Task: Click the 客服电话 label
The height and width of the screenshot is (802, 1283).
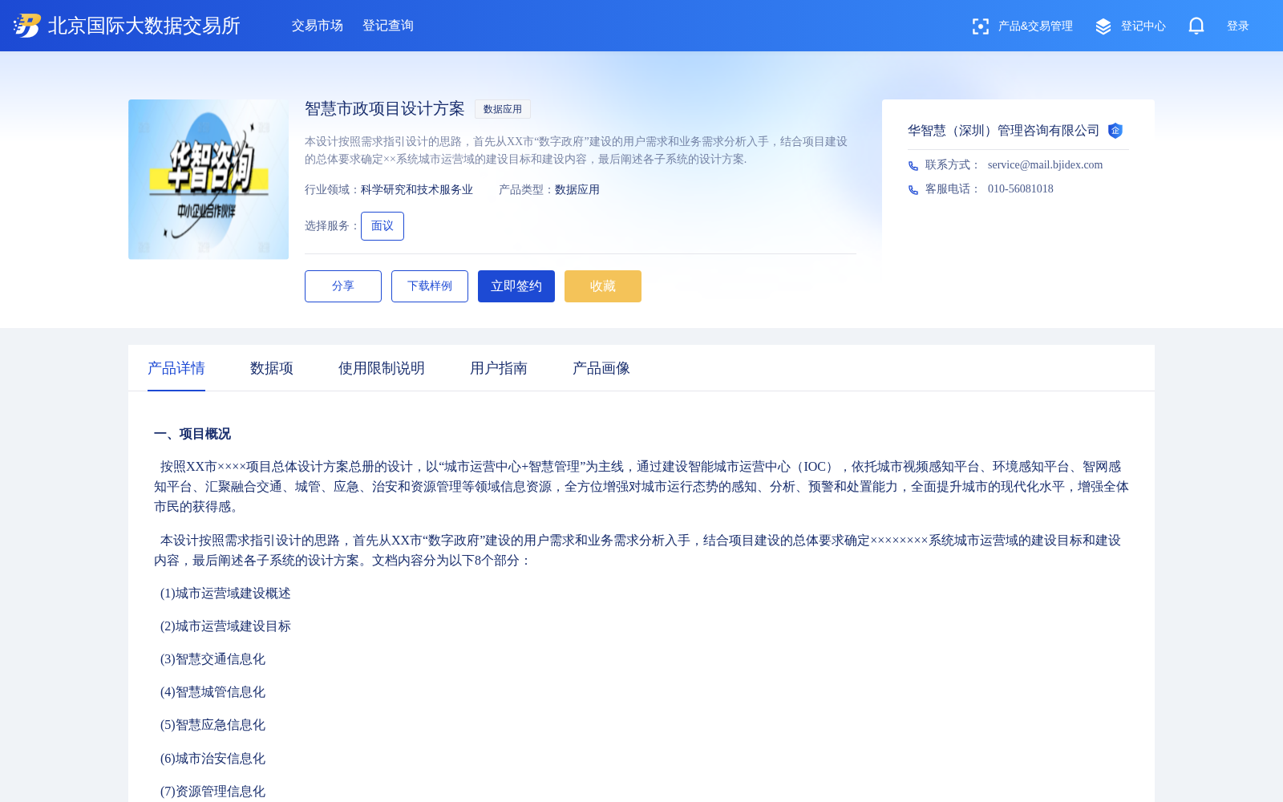Action: pyautogui.click(x=953, y=189)
